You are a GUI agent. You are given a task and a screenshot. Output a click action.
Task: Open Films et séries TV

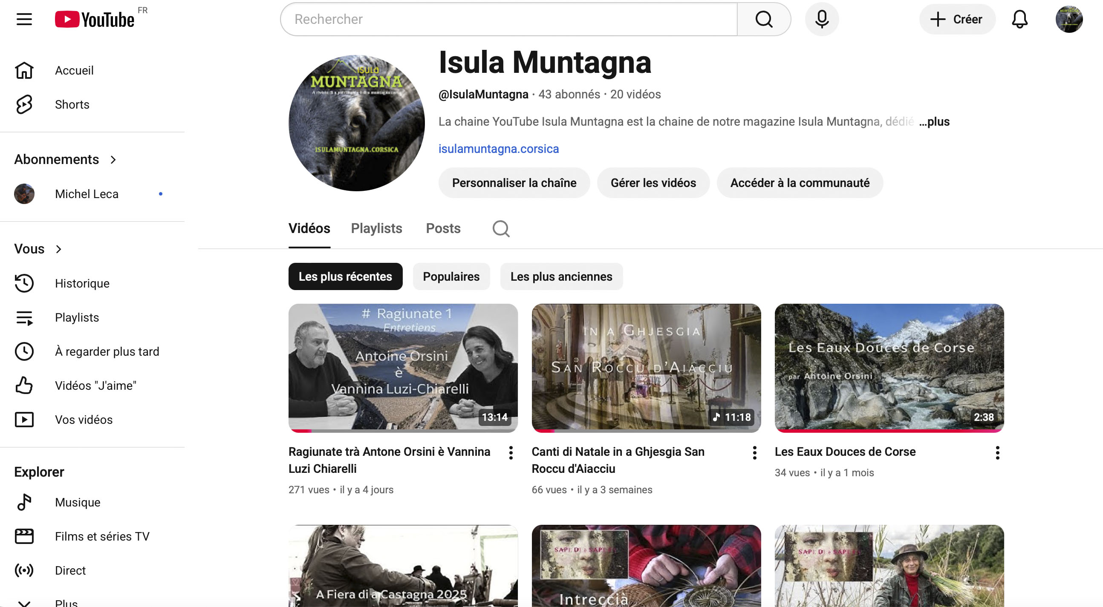point(102,536)
